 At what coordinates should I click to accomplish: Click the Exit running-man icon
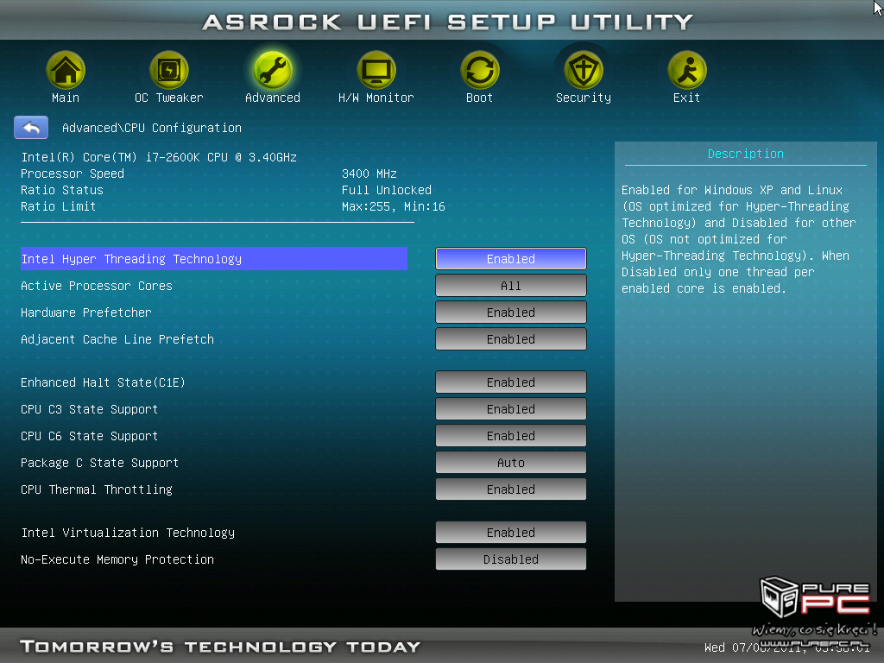click(x=686, y=70)
